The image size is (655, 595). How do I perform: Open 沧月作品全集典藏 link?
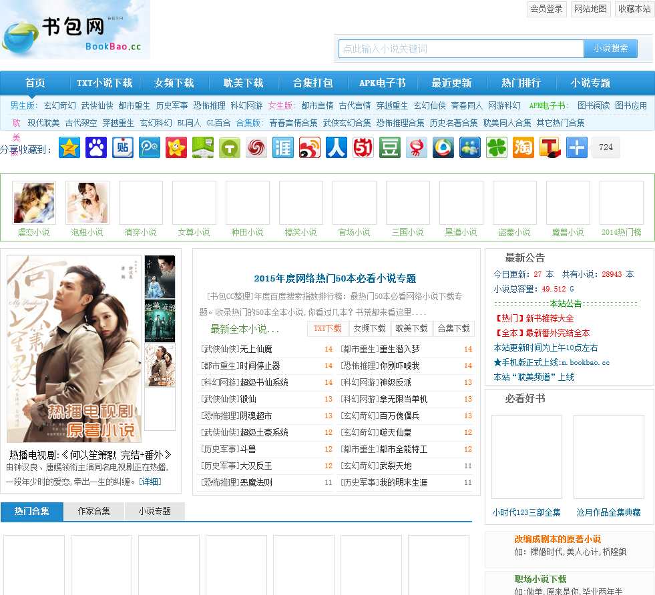click(609, 512)
